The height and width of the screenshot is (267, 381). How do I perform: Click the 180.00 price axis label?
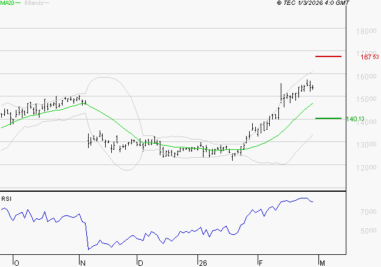[x=366, y=31]
